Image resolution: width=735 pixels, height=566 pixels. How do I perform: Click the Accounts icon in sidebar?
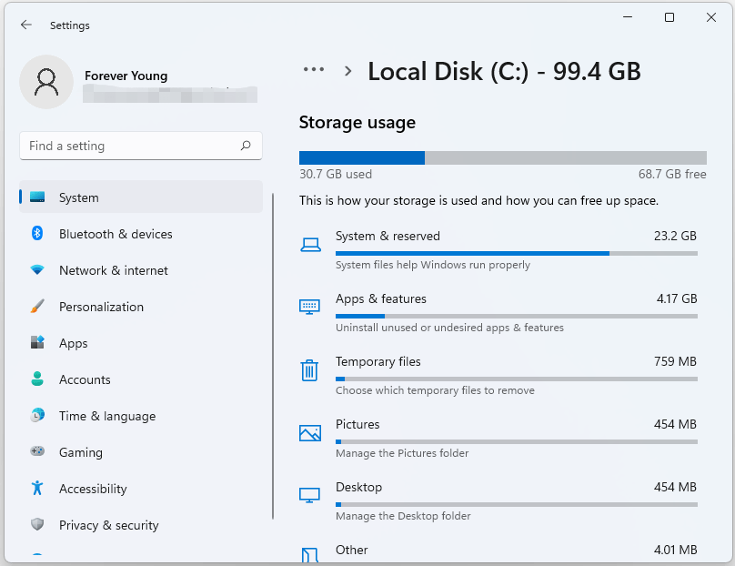point(36,379)
